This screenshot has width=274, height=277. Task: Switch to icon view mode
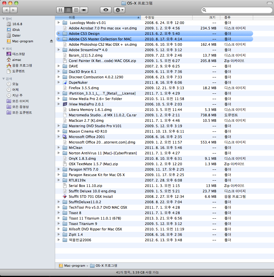pos(61,10)
